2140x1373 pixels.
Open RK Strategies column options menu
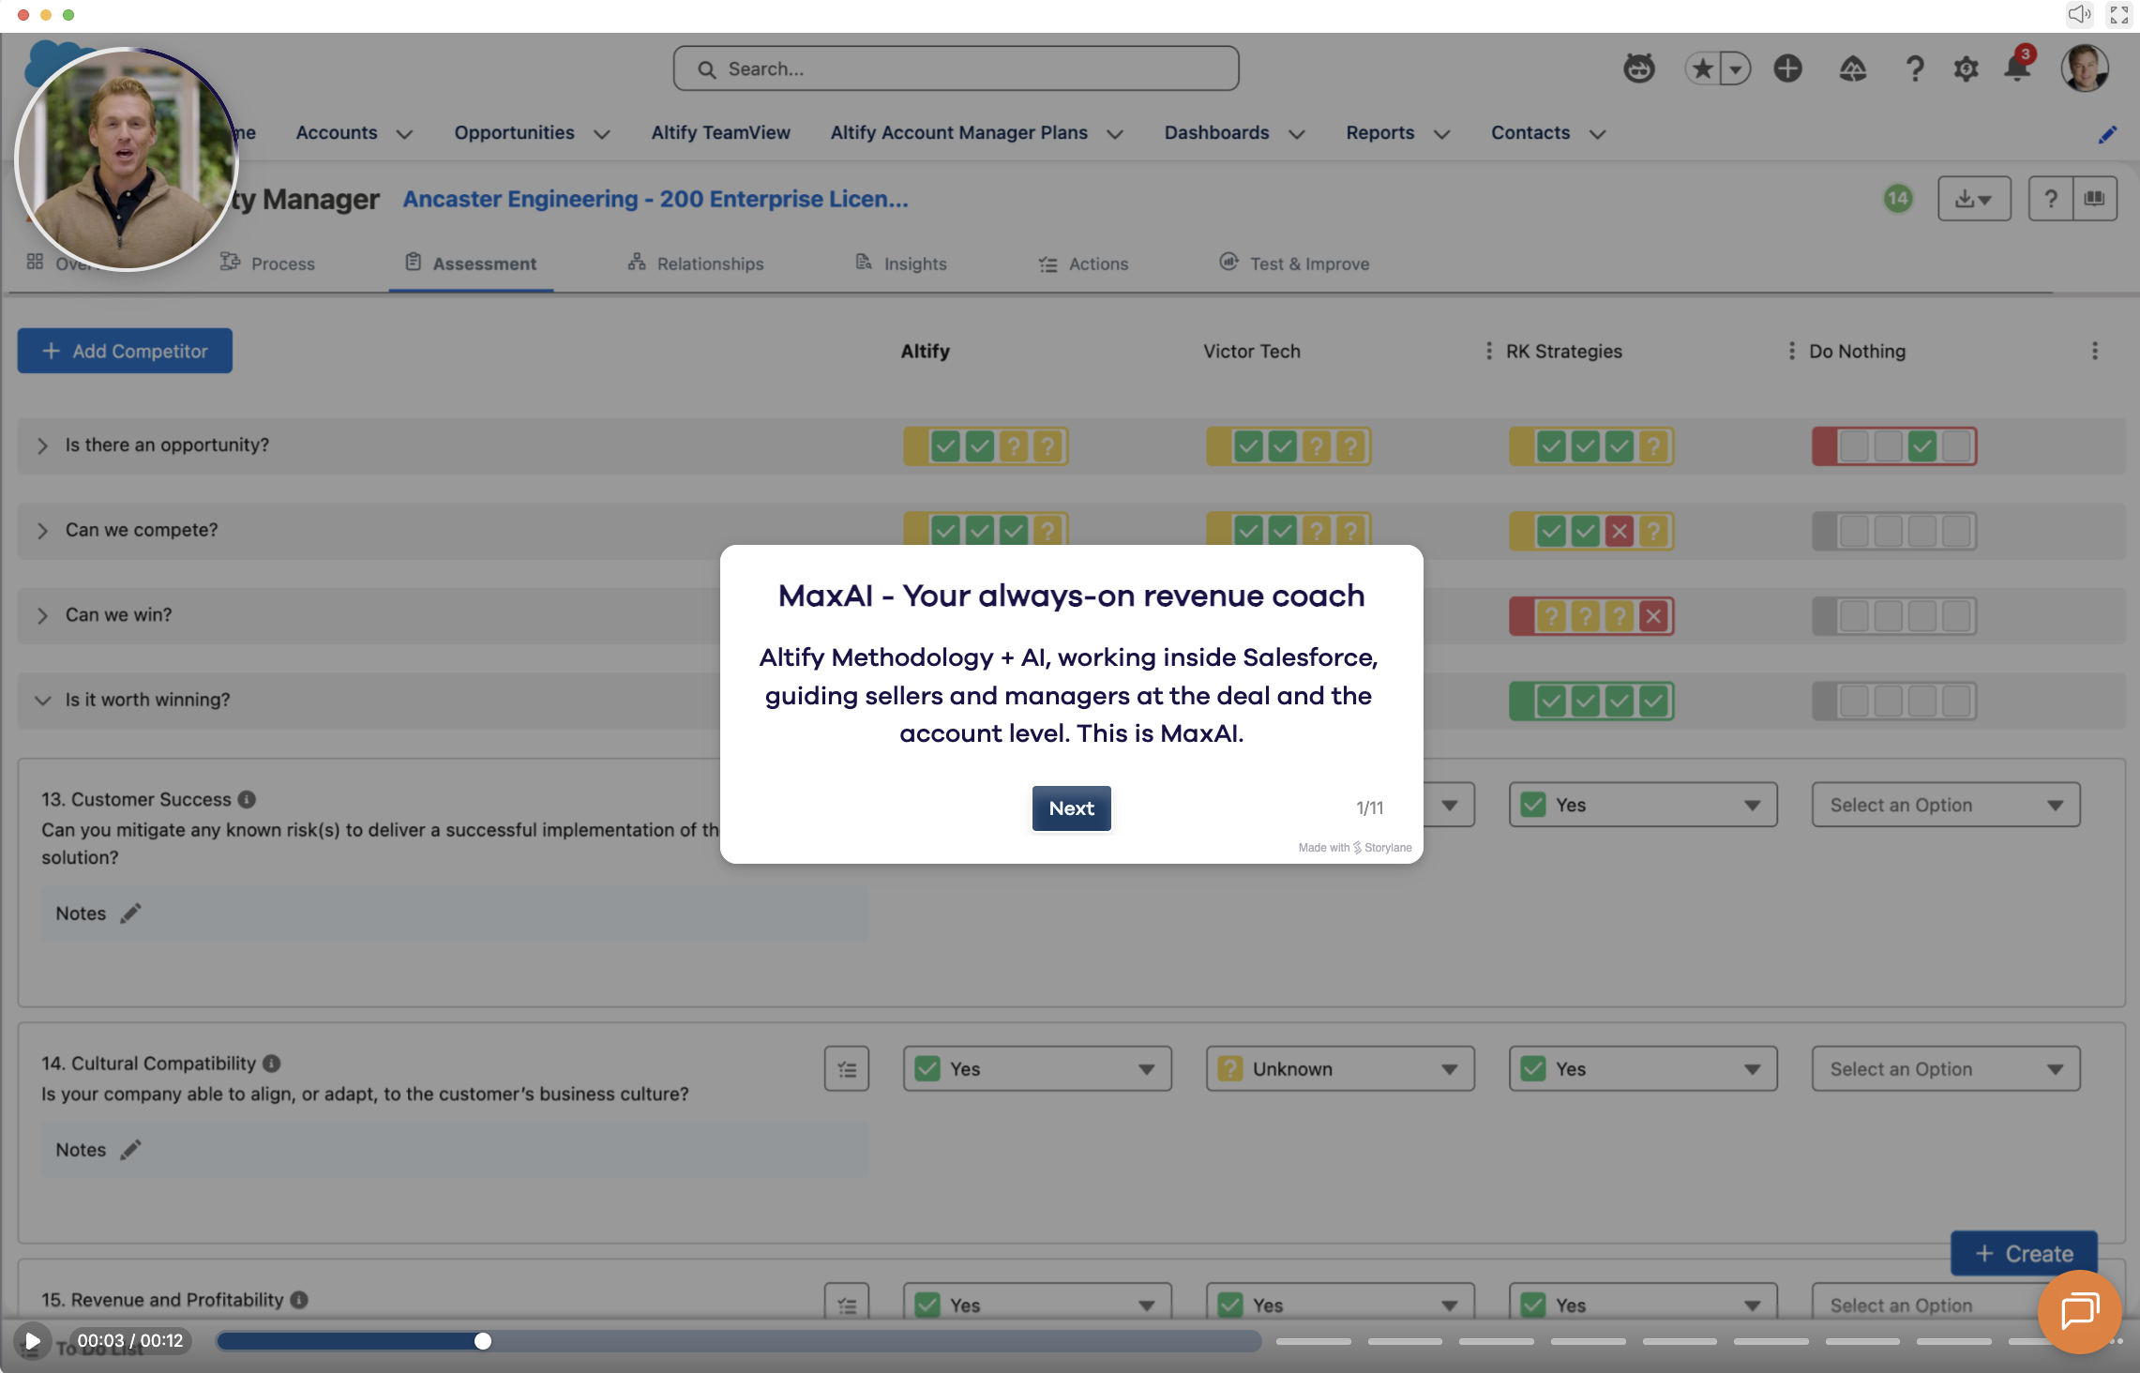click(1489, 351)
